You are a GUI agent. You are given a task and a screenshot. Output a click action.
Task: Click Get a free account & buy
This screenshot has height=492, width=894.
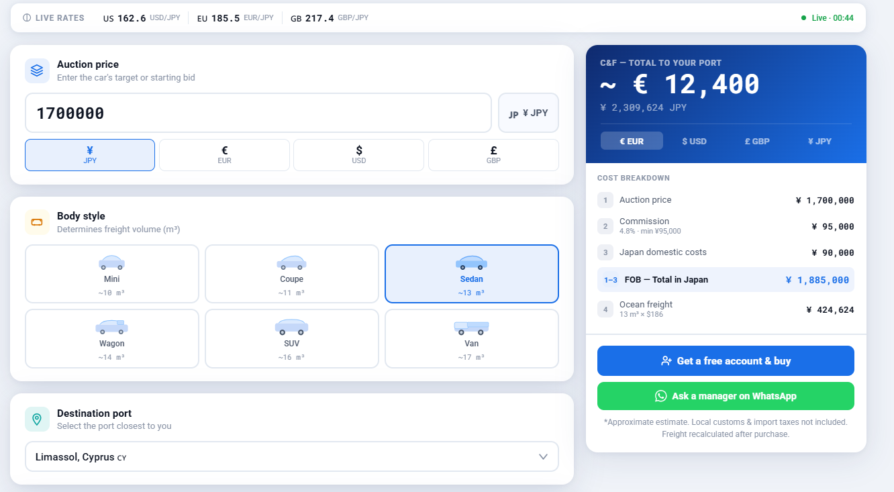[726, 361]
